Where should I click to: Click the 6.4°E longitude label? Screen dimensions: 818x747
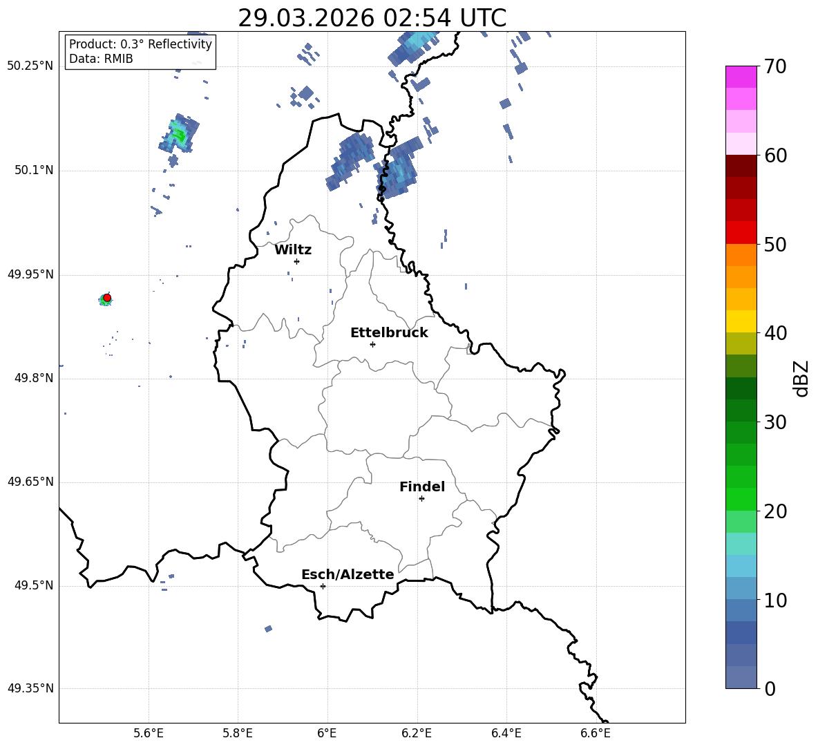pos(506,733)
